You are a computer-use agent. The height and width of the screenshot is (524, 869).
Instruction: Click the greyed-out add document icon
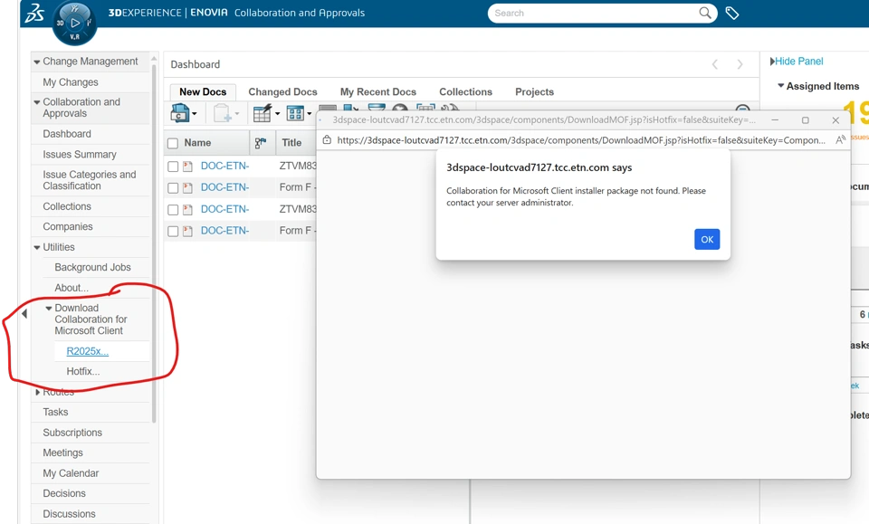(223, 113)
